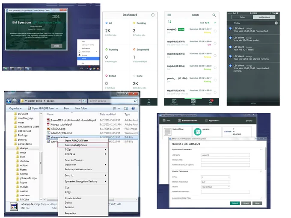Viewport: 291px width, 218px height.
Task: Expand the Sort By Id dropdown chevron
Action: point(215,23)
